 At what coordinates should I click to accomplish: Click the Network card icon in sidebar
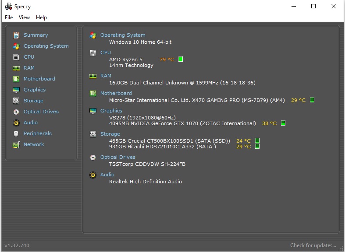(16, 145)
